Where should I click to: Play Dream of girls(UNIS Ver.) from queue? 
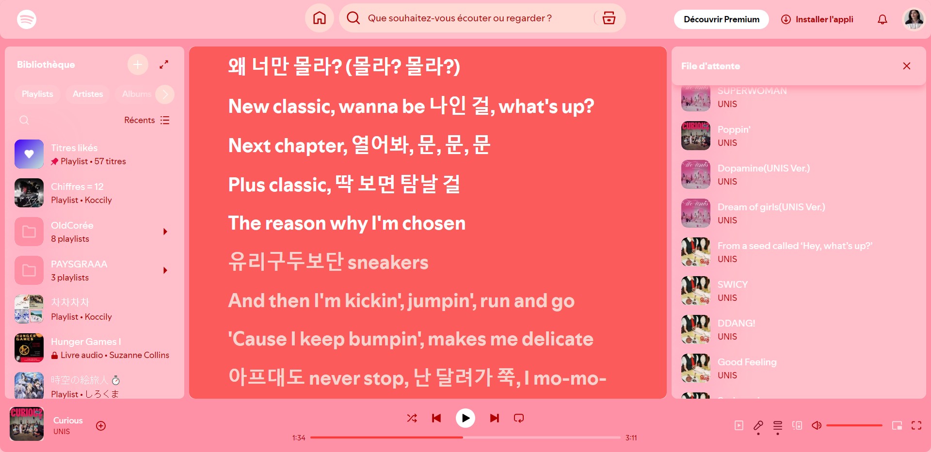tap(799, 213)
